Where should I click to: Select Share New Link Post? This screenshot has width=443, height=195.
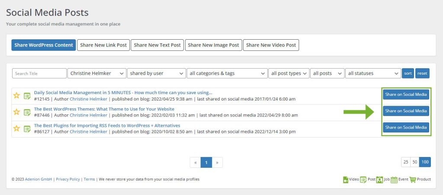tap(103, 45)
